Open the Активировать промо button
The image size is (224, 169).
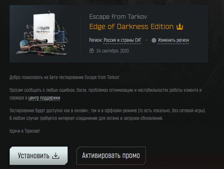tap(111, 156)
